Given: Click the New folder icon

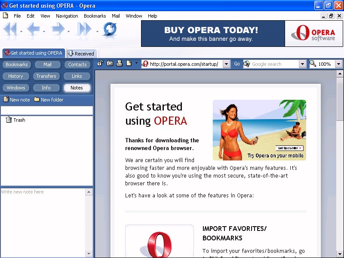Looking at the screenshot, I should click(37, 99).
